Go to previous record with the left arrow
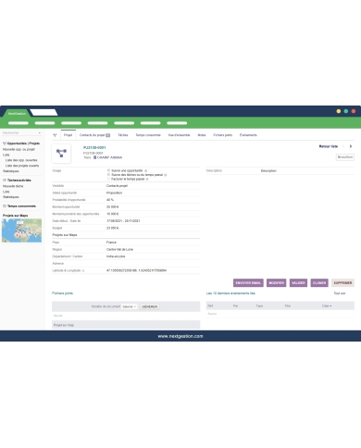This screenshot has width=361, height=448. (343, 146)
